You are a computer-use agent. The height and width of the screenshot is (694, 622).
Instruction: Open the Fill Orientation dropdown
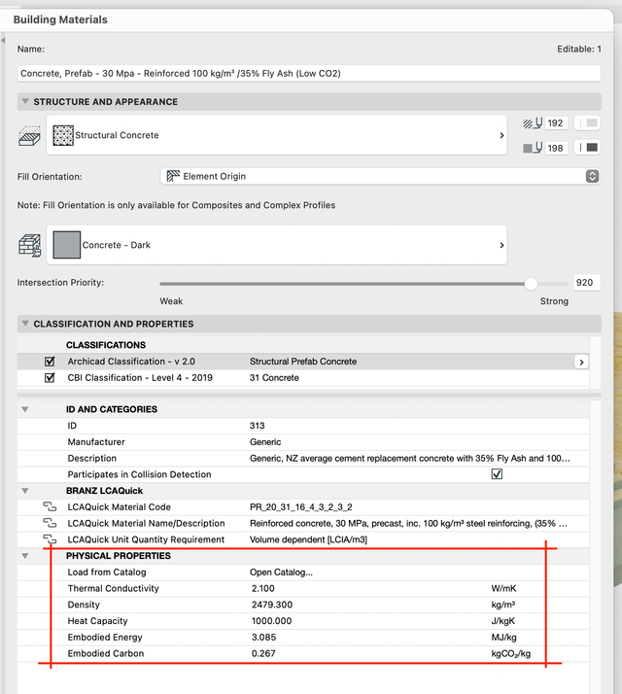tap(380, 176)
